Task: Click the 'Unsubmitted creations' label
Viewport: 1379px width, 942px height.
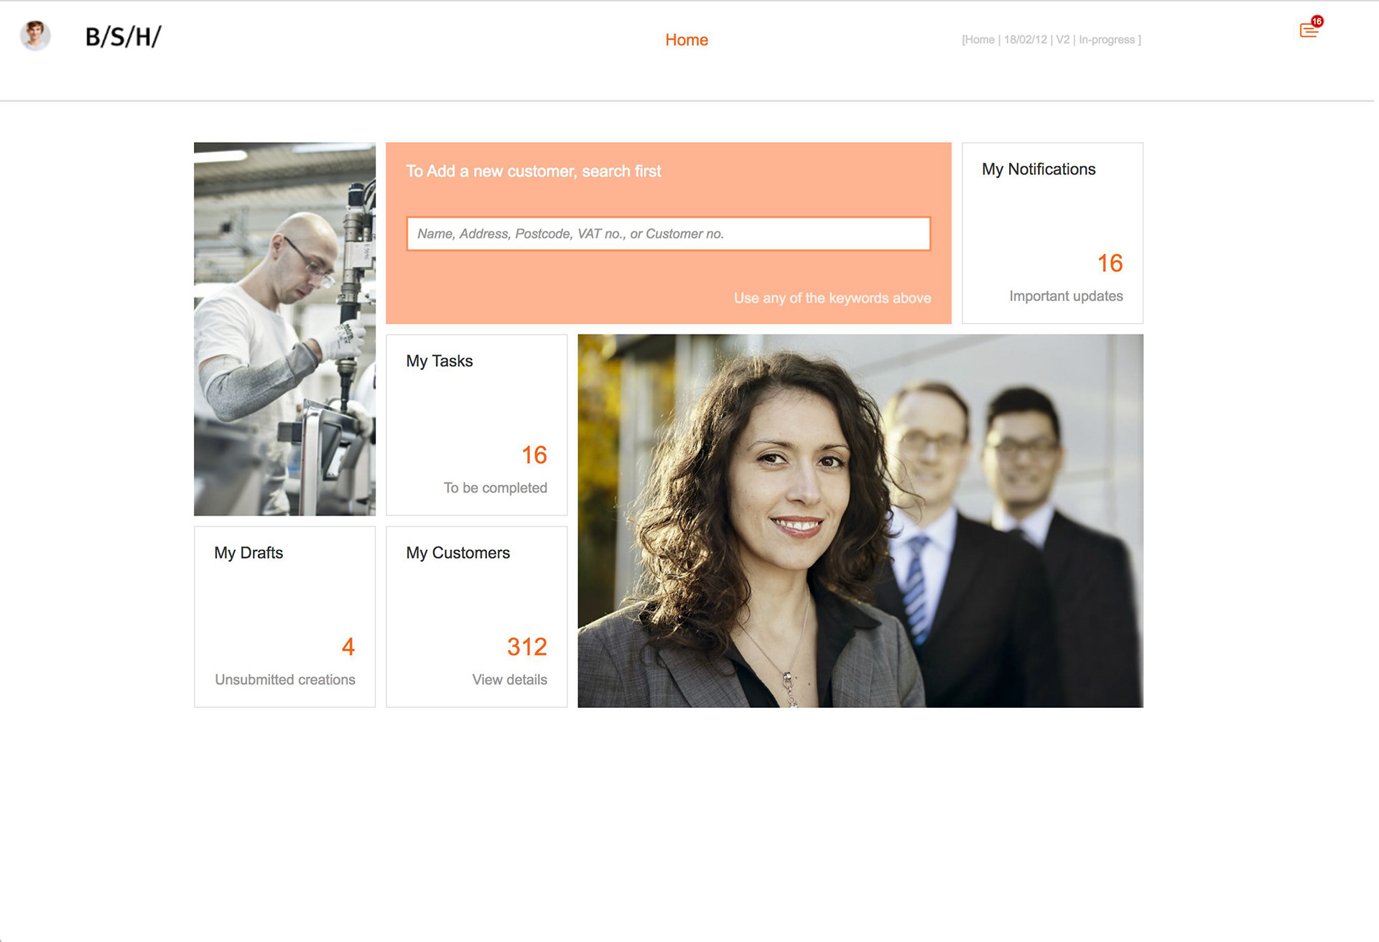Action: 285,679
